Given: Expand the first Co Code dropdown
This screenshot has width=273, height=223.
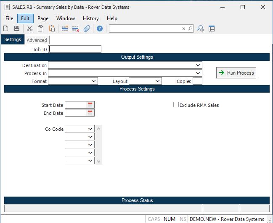Looking at the screenshot, I should 90,129.
